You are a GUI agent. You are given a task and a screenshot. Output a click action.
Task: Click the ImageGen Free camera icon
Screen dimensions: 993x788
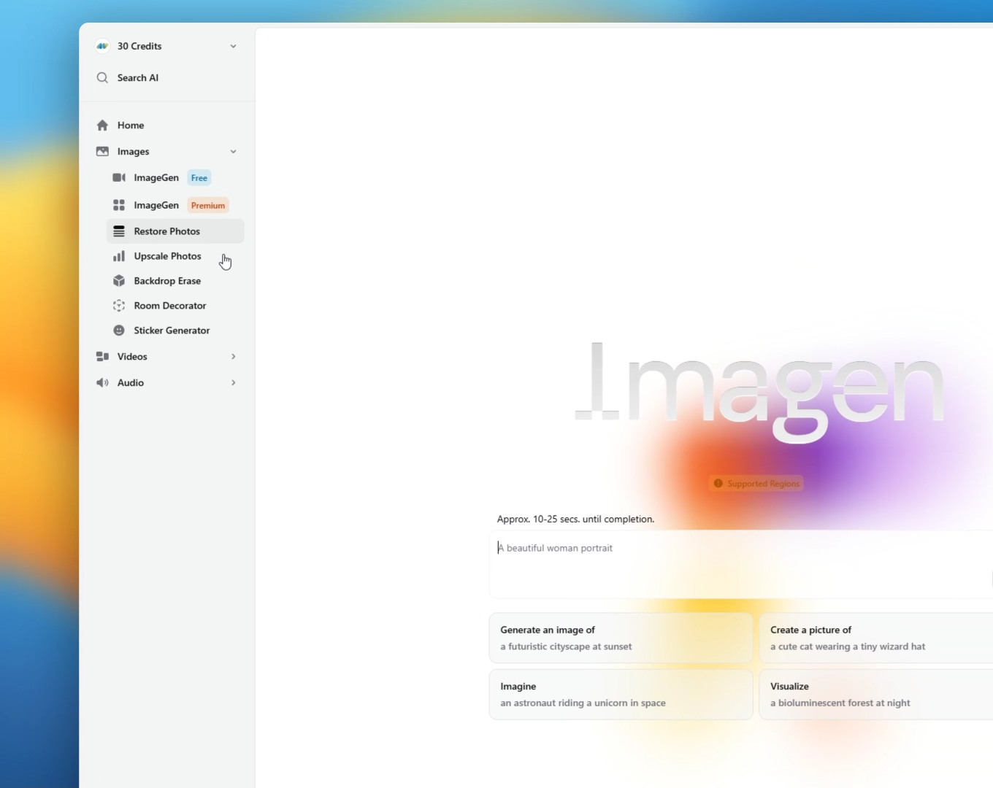[119, 177]
